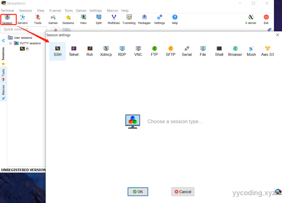Open the Macros menu
This screenshot has height=203, width=282.
point(112,11)
